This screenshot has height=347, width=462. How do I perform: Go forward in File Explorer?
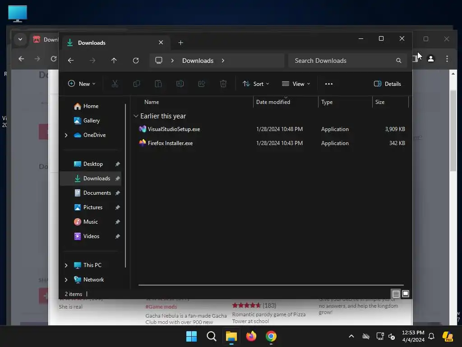(92, 61)
